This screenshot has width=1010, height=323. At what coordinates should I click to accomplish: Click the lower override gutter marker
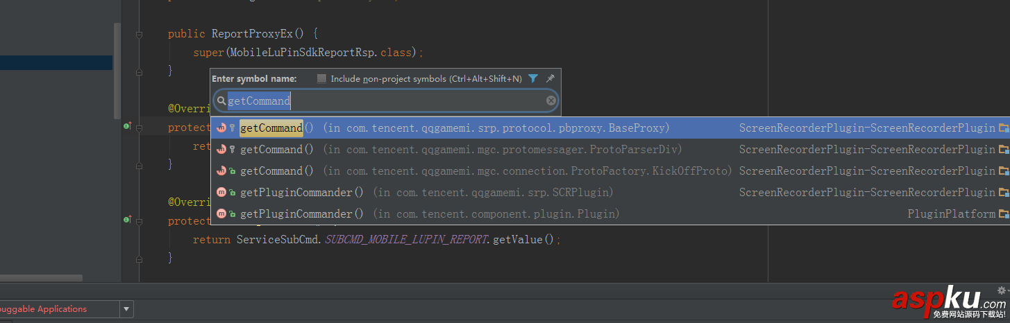[127, 220]
